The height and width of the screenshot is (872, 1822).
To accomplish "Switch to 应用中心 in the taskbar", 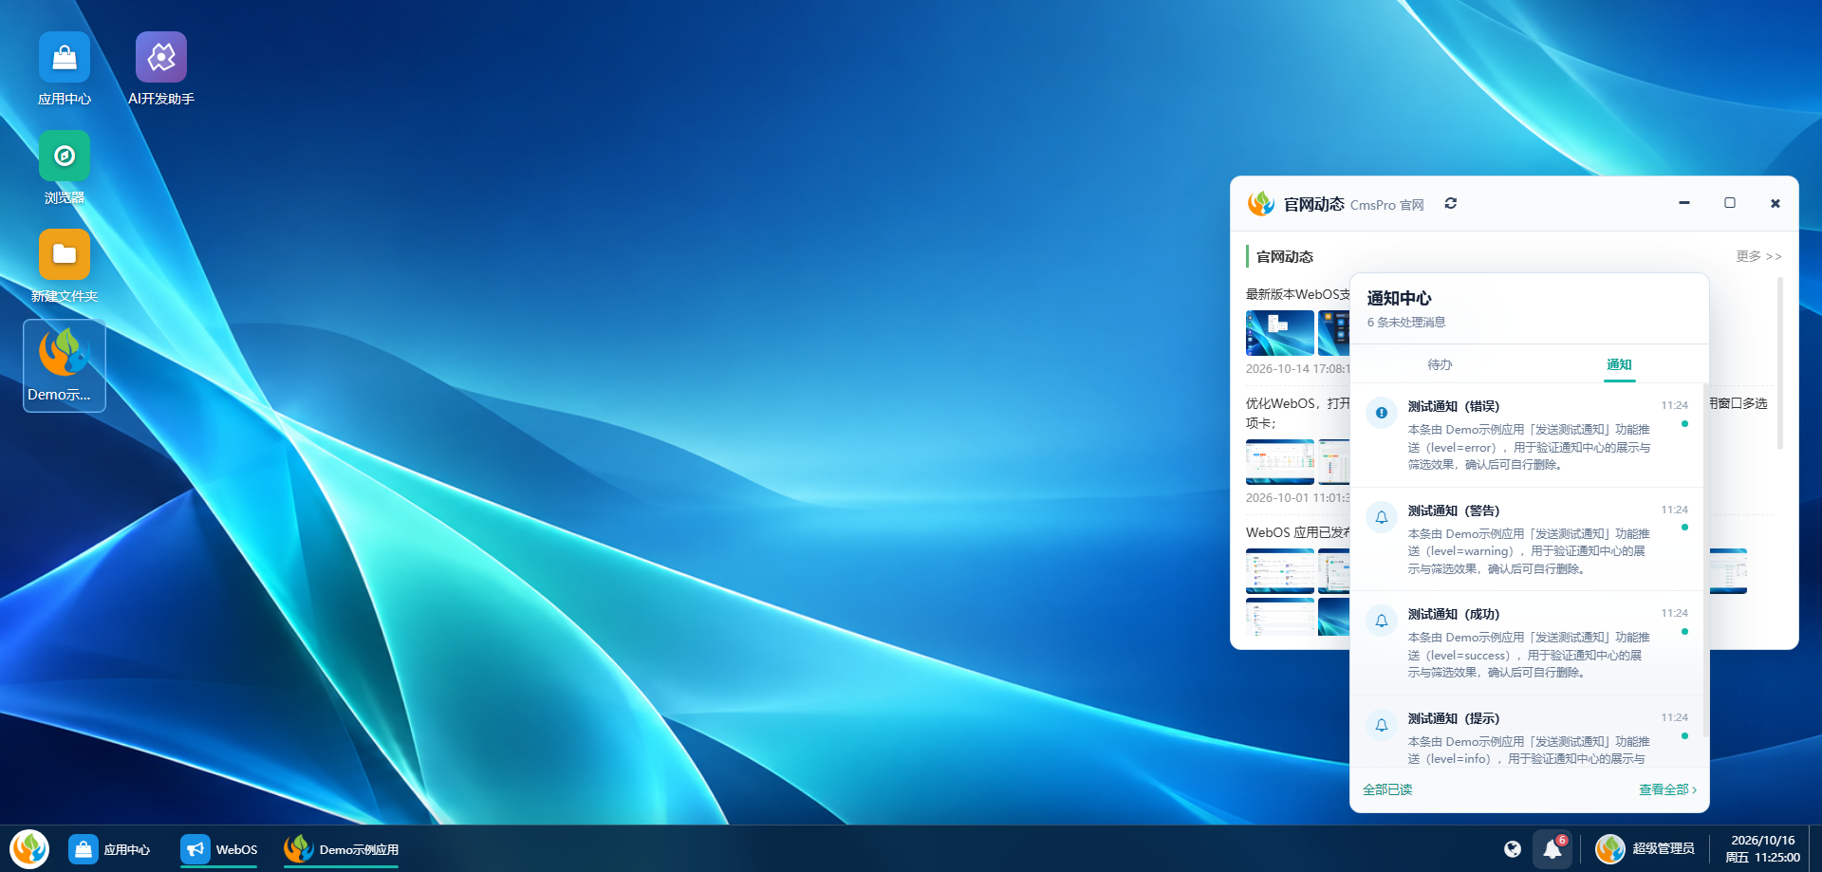I will click(x=110, y=849).
